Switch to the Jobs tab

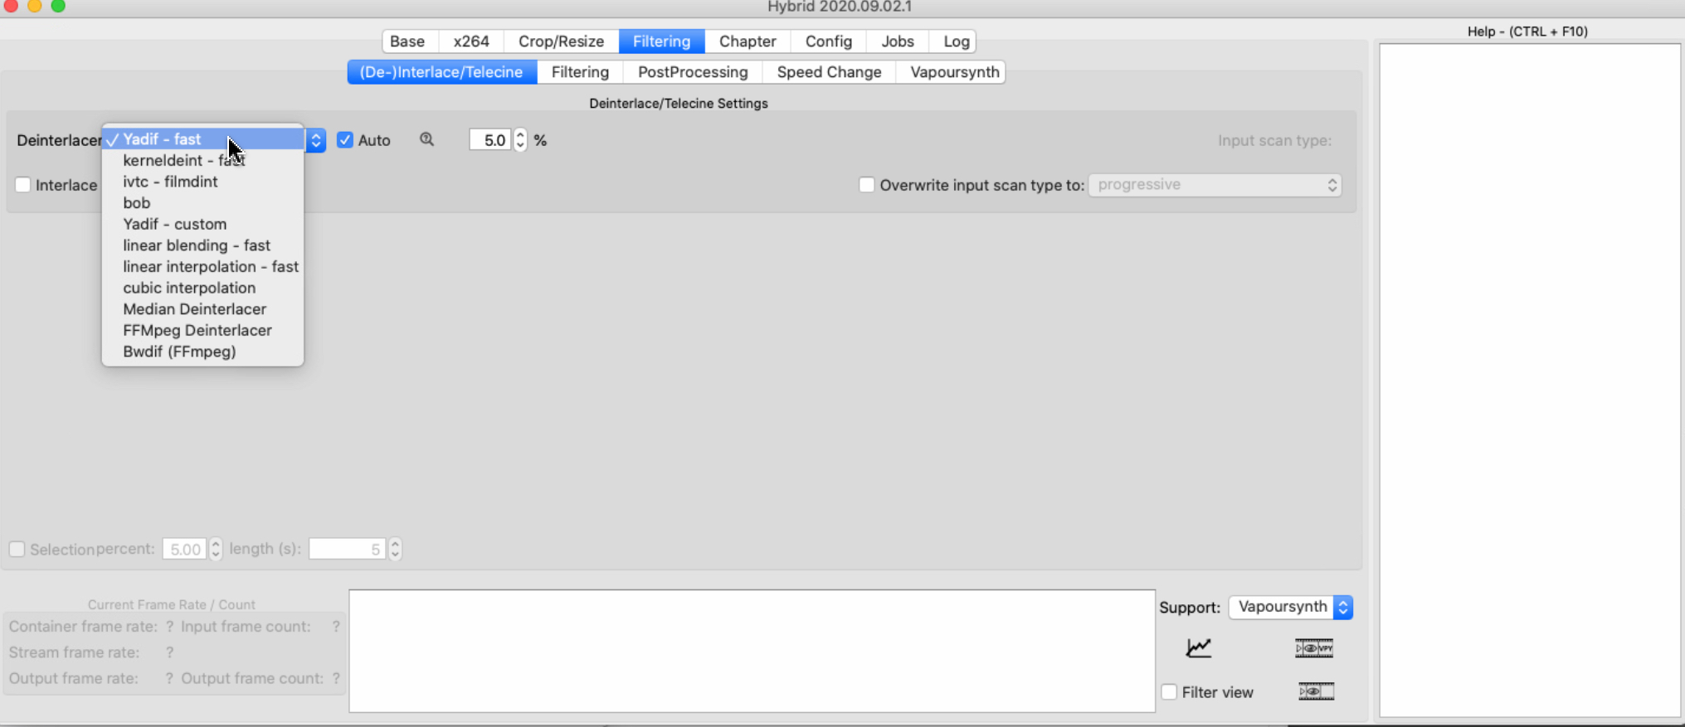click(x=897, y=41)
